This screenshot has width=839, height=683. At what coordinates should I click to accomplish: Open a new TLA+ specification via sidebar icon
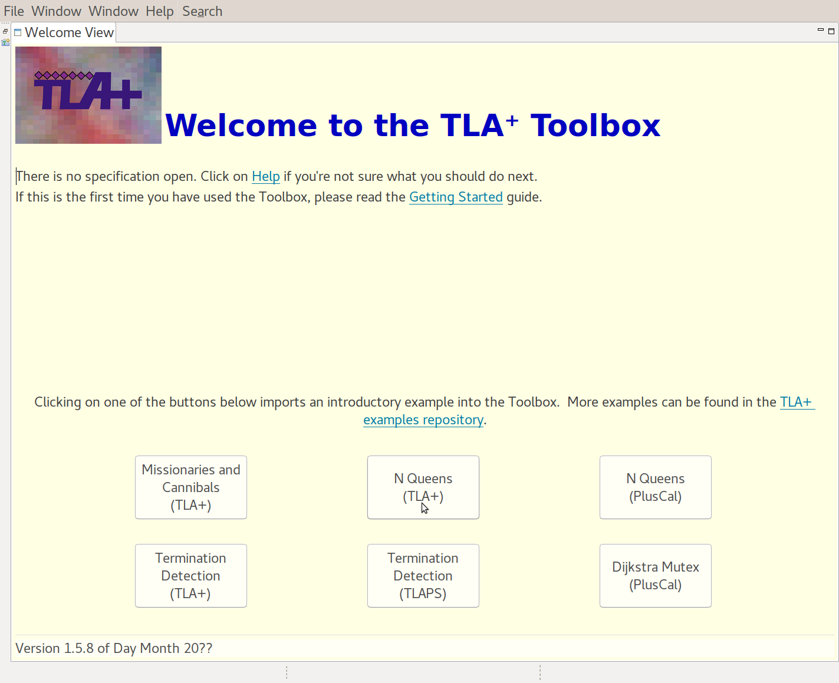pyautogui.click(x=6, y=42)
